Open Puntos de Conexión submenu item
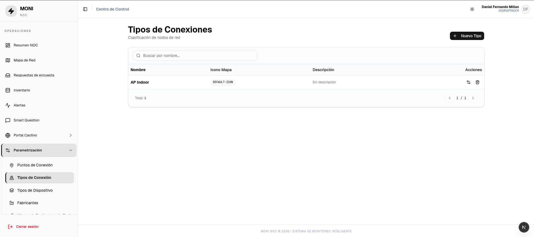 (x=40, y=165)
